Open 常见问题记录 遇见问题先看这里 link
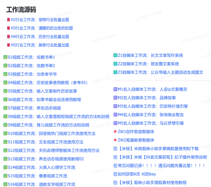 point(162,166)
